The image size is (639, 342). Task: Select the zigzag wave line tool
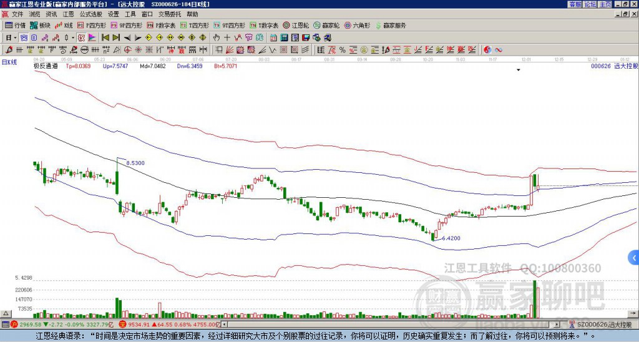pos(272,50)
